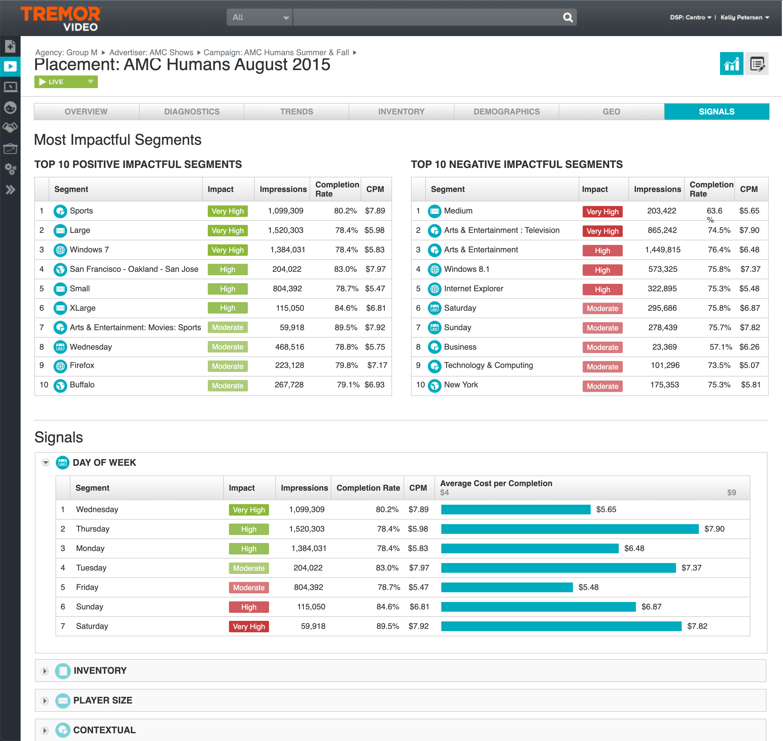This screenshot has height=741, width=783.
Task: Click the contextual icon beside Business
Action: (434, 347)
